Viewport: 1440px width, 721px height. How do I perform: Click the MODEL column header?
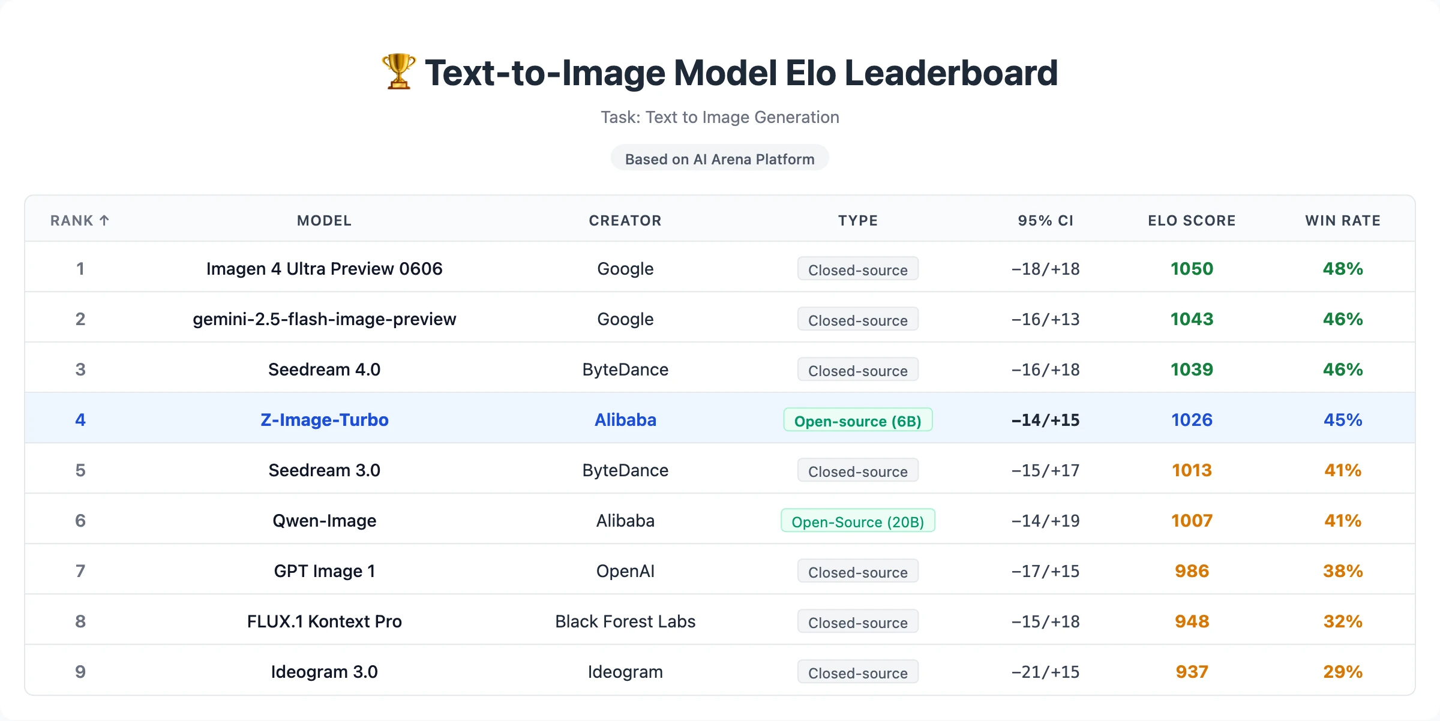pos(324,220)
